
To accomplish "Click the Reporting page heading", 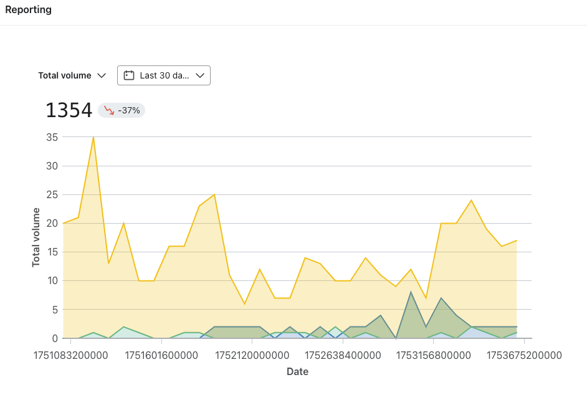I will [x=29, y=10].
